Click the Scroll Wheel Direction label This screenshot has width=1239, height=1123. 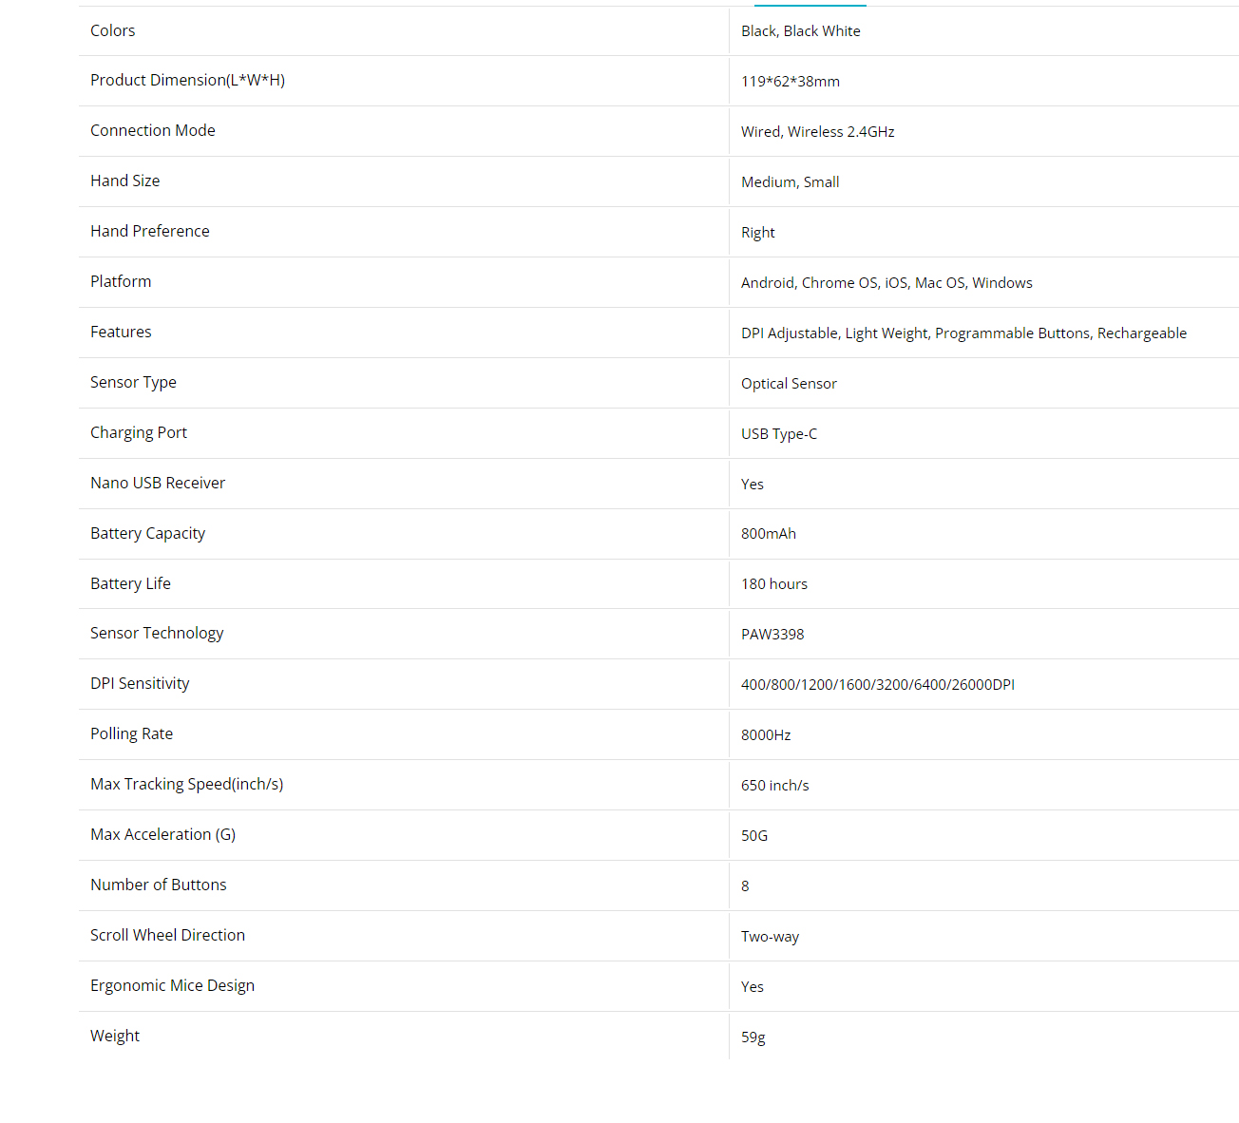point(167,935)
